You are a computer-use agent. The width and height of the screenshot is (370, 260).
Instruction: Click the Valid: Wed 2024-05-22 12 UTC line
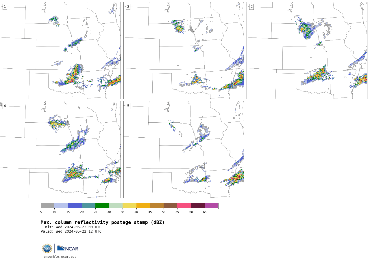[x=71, y=231]
